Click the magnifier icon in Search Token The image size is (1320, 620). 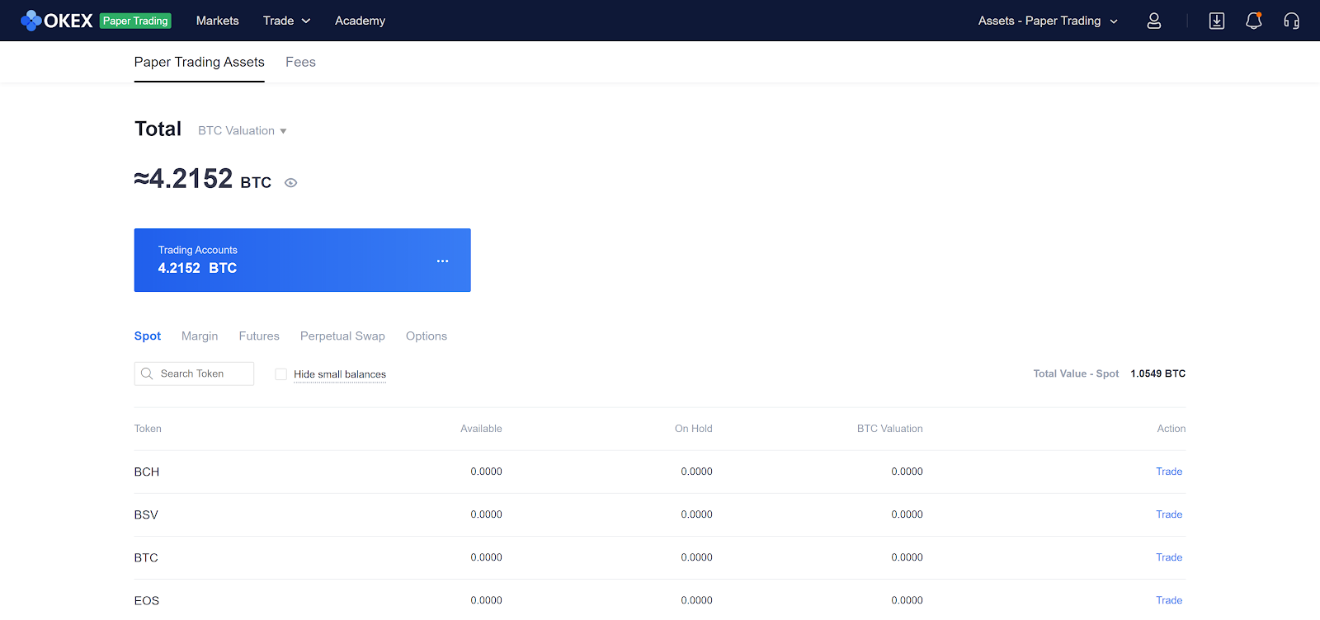coord(147,373)
